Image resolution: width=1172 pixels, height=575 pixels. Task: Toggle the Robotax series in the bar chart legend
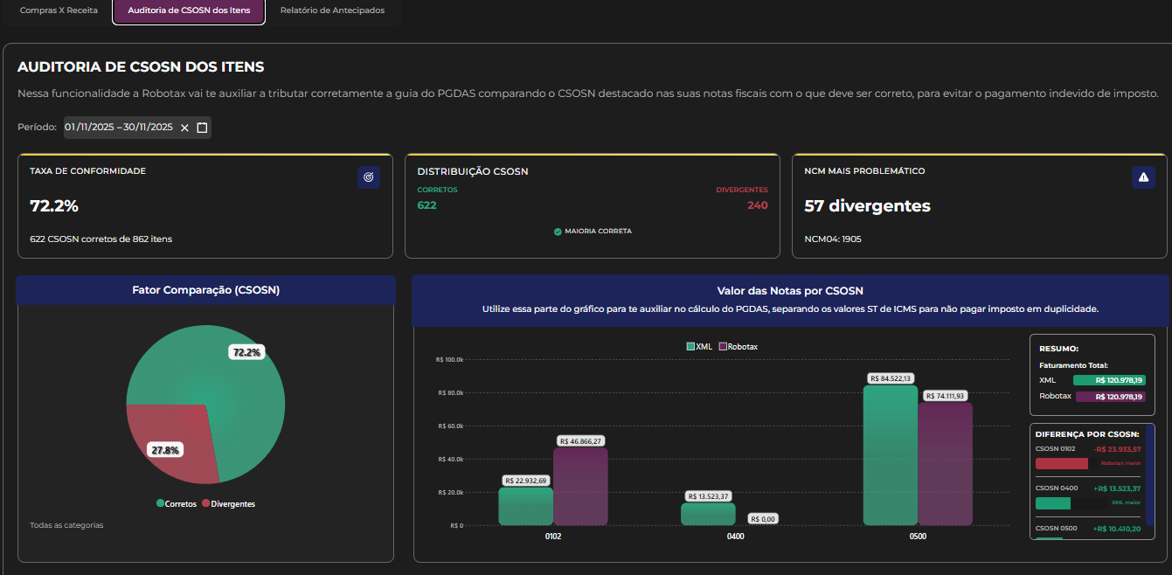(738, 347)
